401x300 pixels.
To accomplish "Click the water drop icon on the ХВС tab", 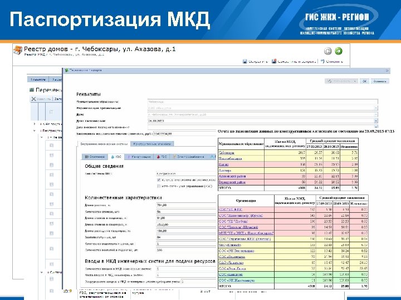I will tap(113, 157).
